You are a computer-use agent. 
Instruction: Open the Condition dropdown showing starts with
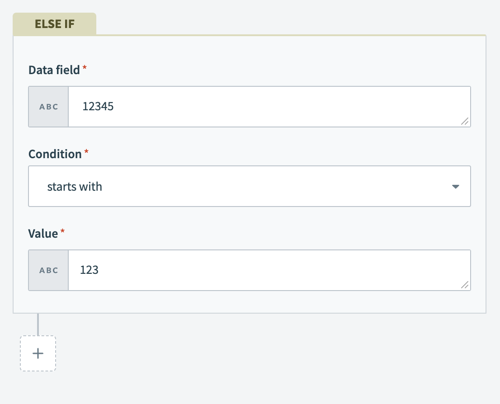click(x=250, y=186)
